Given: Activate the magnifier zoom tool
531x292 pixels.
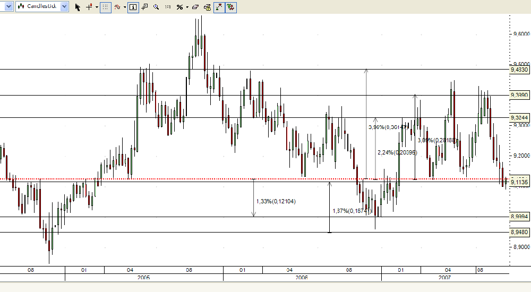Looking at the screenshot, I should (x=156, y=7).
